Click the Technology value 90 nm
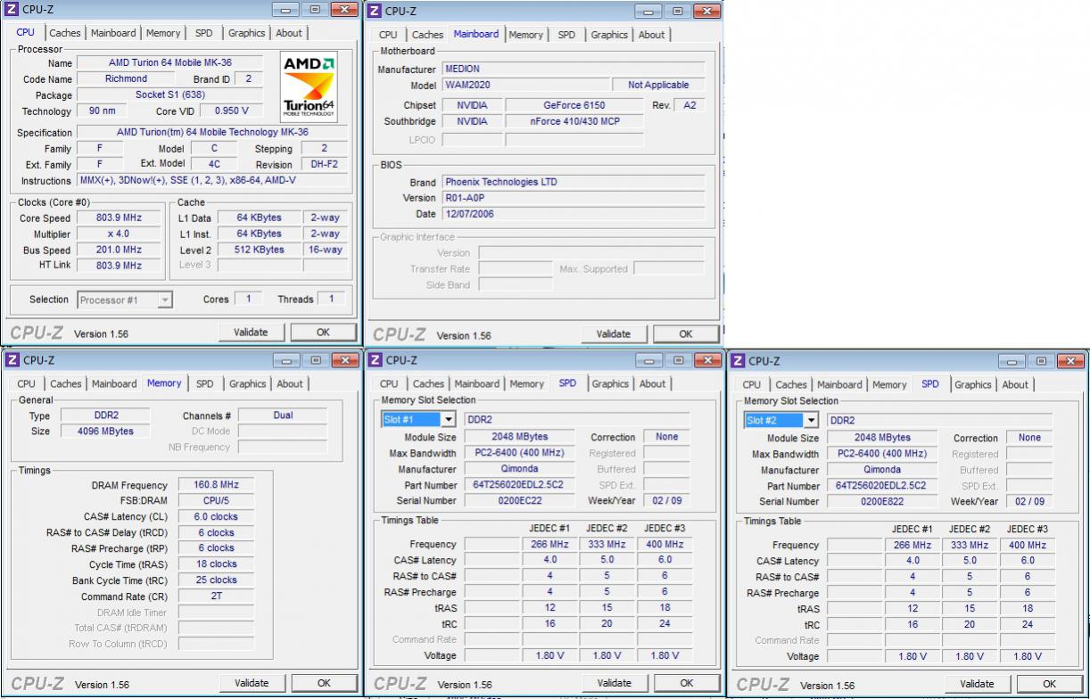Screen dimensions: 1090x699 pos(102,111)
